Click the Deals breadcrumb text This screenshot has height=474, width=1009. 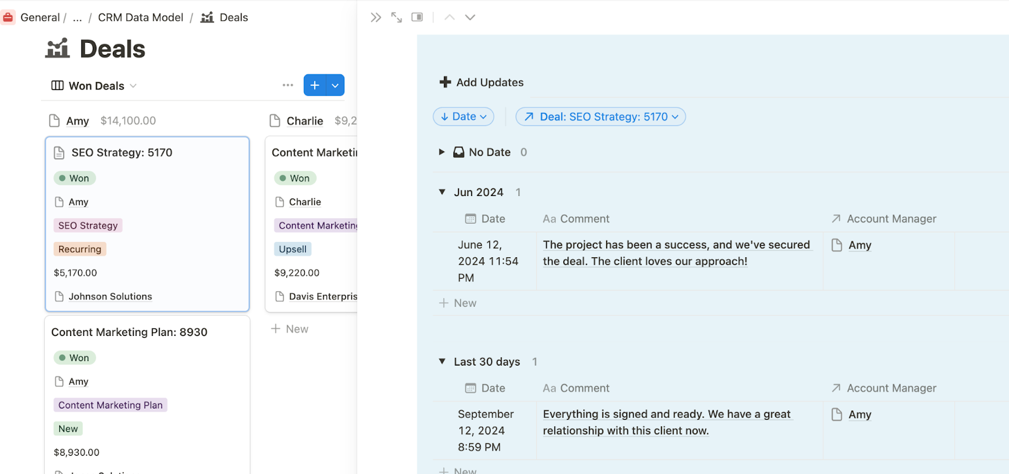[x=234, y=18]
